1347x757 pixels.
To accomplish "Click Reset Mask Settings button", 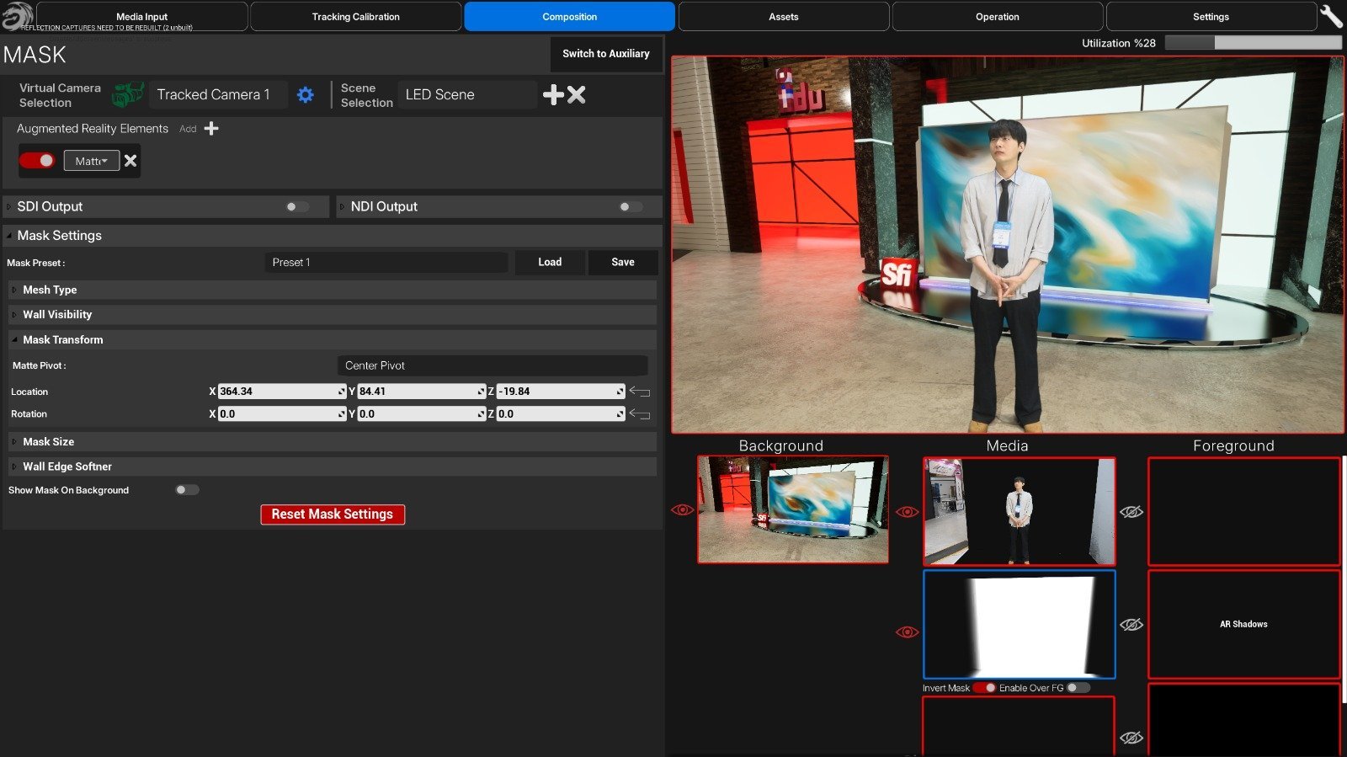I will pos(333,514).
